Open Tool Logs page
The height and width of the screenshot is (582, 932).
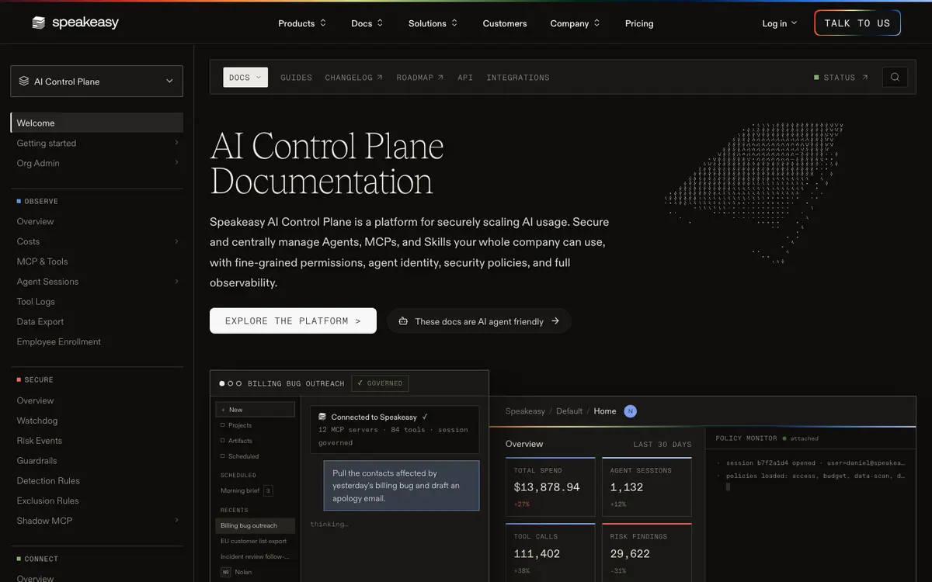pyautogui.click(x=36, y=302)
